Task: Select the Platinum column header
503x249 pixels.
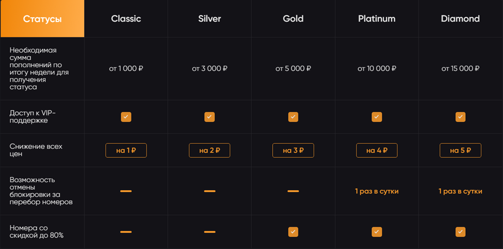Action: point(376,19)
